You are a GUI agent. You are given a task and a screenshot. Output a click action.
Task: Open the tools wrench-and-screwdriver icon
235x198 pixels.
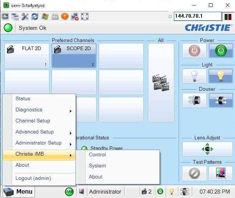tap(25, 16)
